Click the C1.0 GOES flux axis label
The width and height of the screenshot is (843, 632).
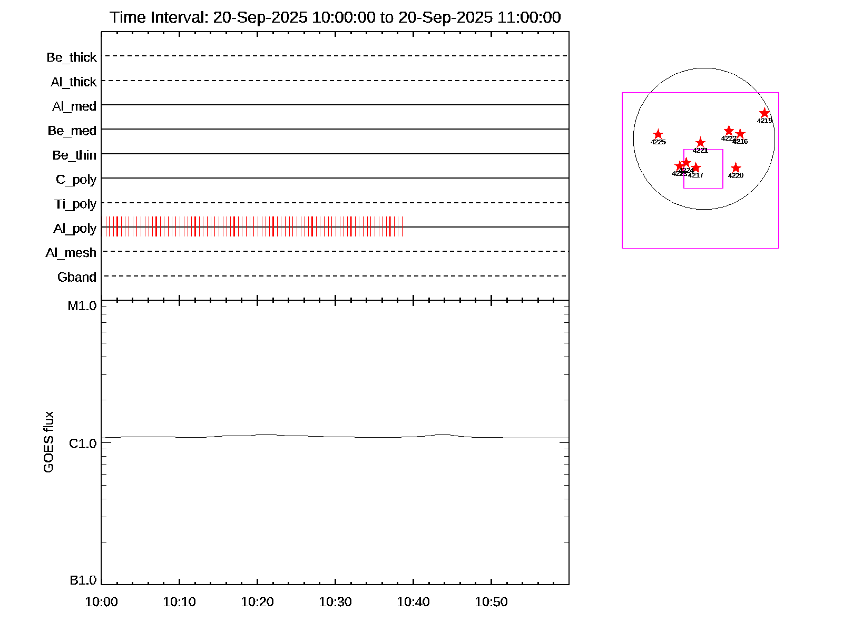pyautogui.click(x=83, y=444)
